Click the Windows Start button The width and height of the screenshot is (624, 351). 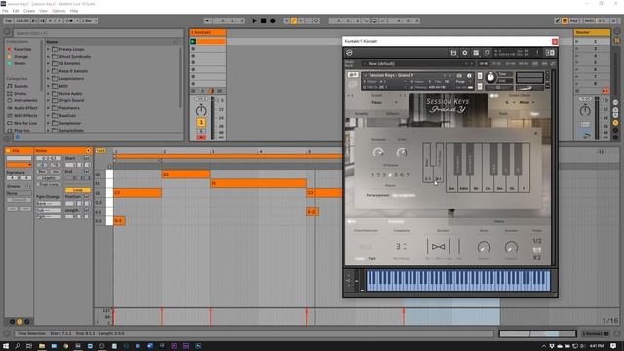pyautogui.click(x=6, y=346)
